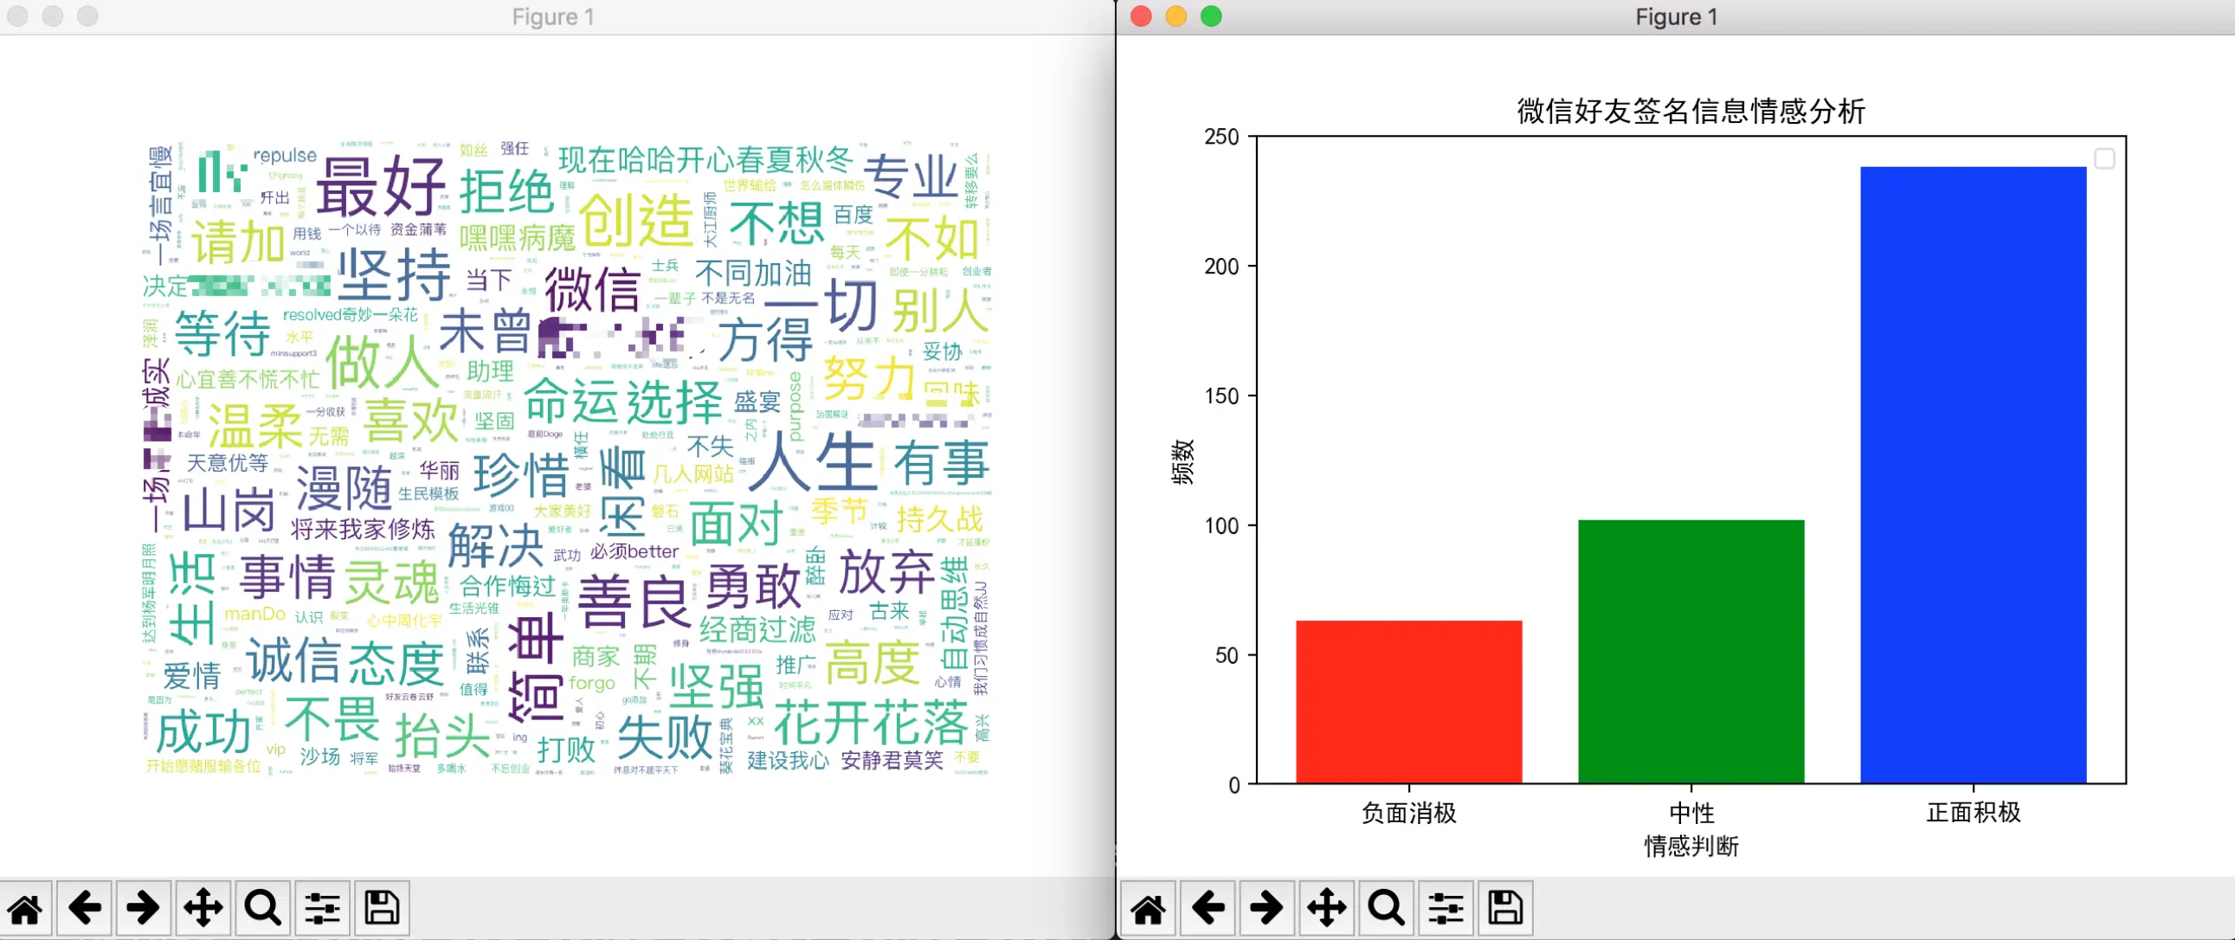
Task: Configure subplots in bar chart window
Action: pos(1446,909)
